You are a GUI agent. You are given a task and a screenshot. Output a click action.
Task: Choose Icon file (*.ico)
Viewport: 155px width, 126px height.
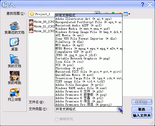[89, 62]
